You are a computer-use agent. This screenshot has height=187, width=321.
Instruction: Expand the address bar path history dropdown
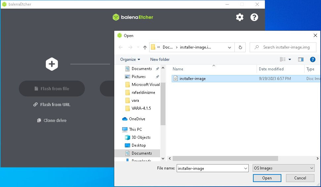click(230, 47)
